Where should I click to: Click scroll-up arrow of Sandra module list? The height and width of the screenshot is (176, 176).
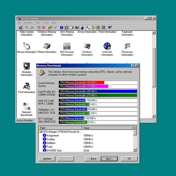click(153, 33)
